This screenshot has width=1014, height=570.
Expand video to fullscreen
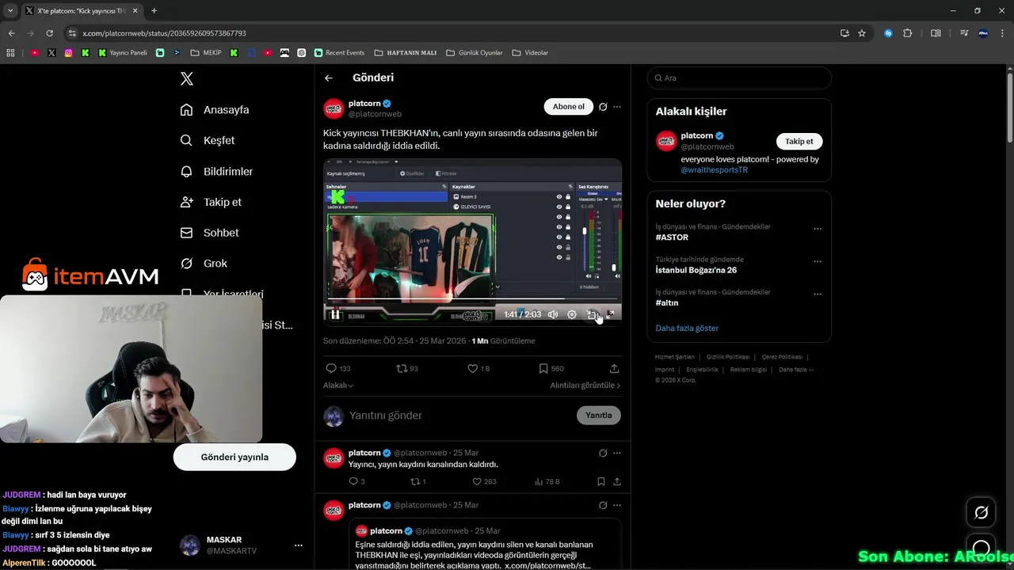pyautogui.click(x=610, y=314)
